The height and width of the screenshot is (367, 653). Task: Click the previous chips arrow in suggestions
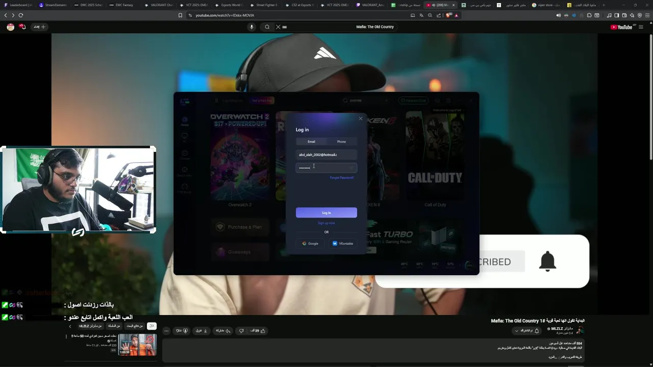[x=70, y=326]
